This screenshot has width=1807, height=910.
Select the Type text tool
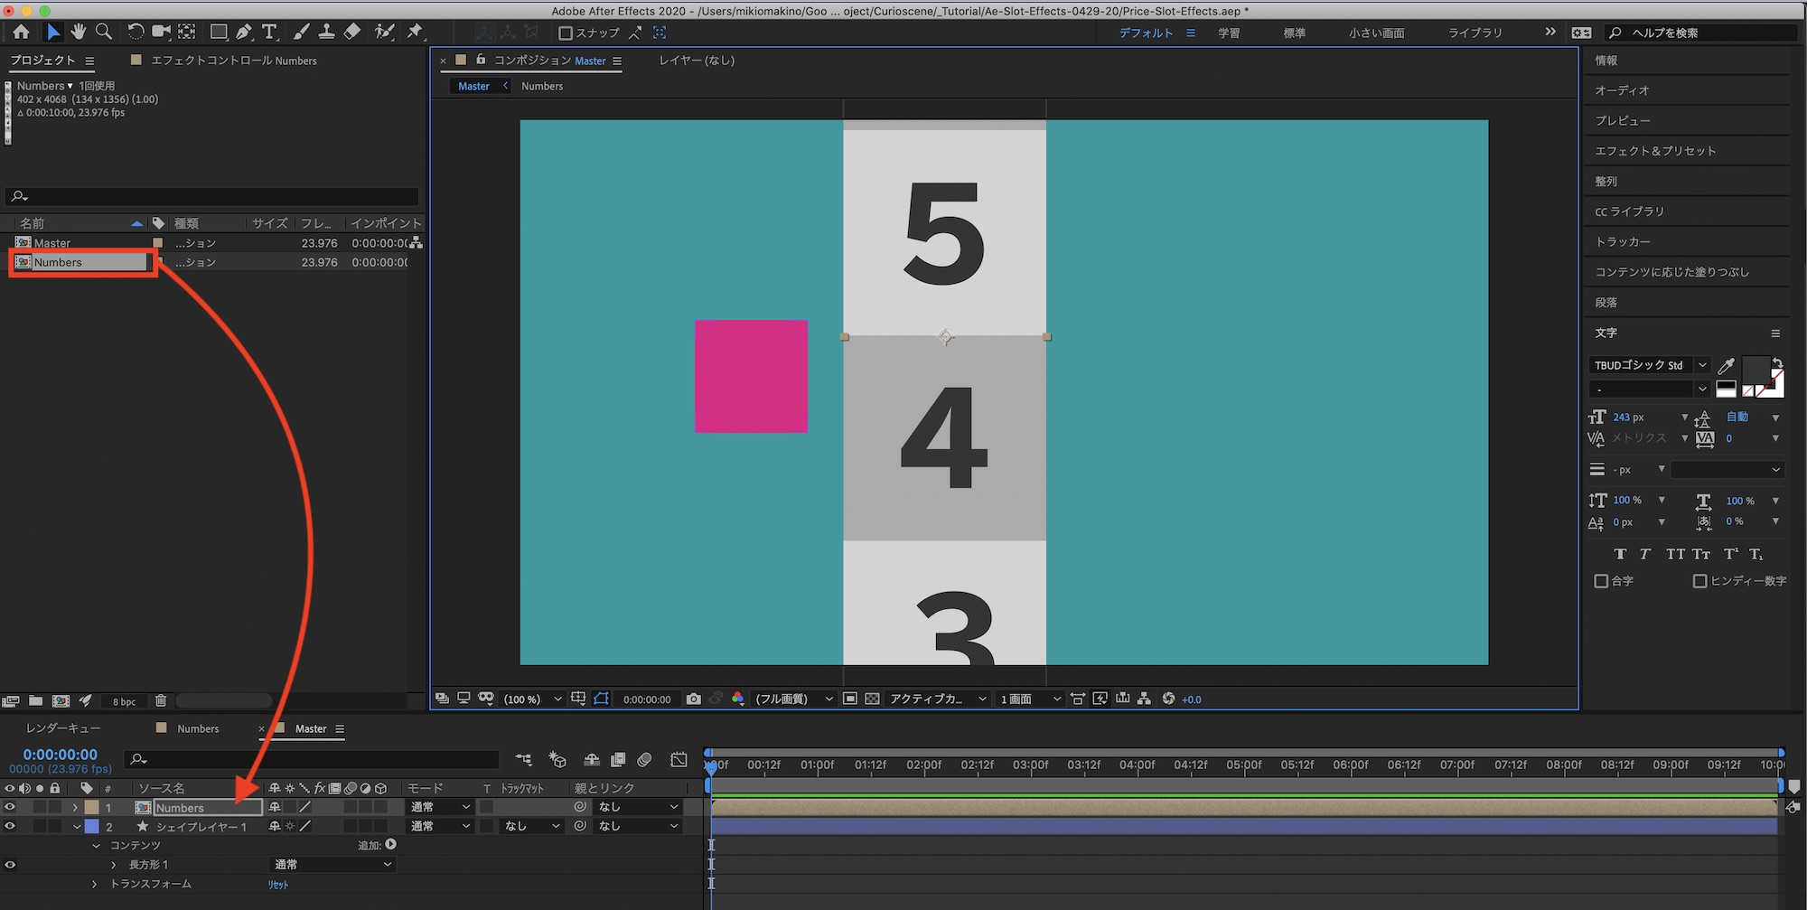click(269, 32)
